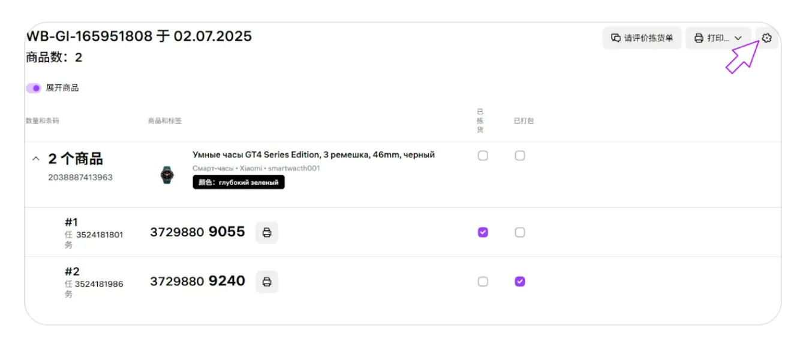Open the 打印 dropdown arrow

738,38
